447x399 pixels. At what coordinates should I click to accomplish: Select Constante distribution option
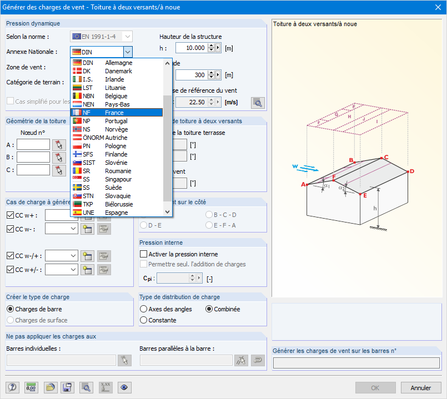[x=143, y=320]
